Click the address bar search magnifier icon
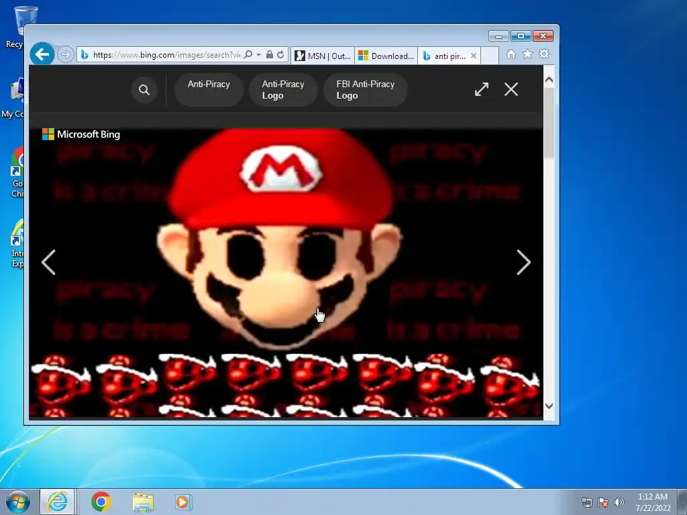The image size is (687, 515). (248, 55)
